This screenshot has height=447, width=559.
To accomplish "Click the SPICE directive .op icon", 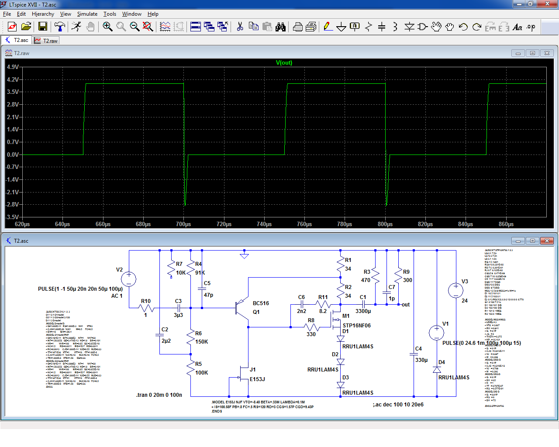I will 531,27.
